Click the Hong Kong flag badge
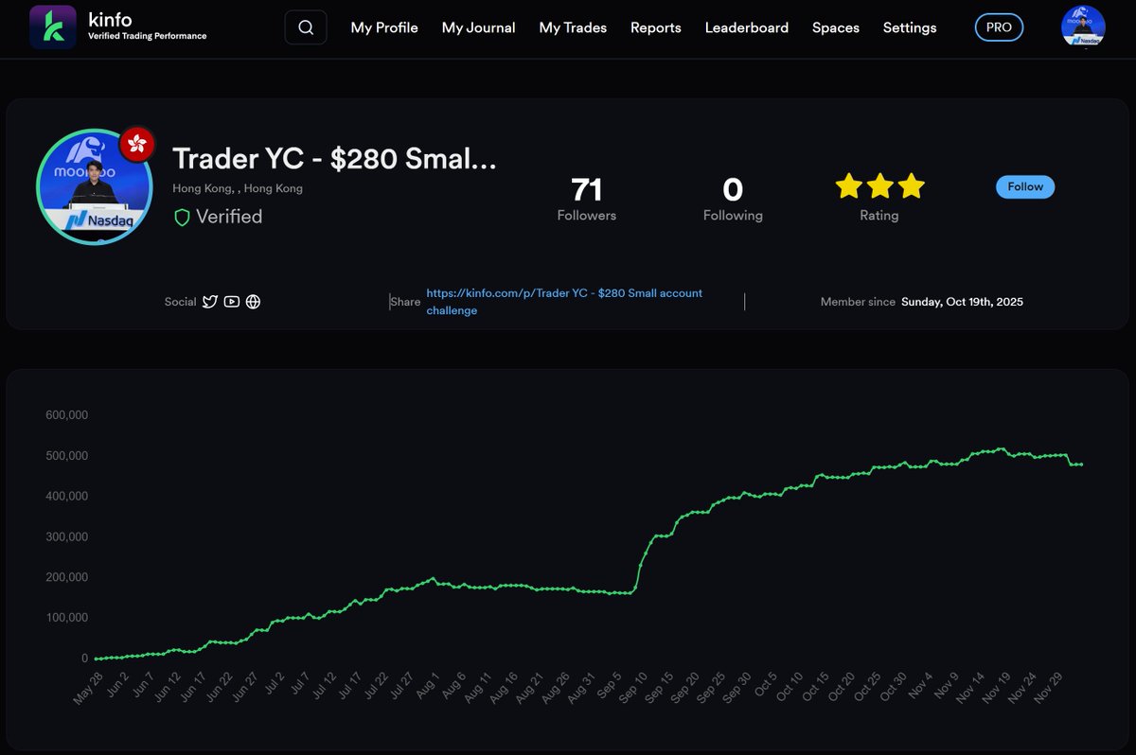1136x755 pixels. click(138, 144)
